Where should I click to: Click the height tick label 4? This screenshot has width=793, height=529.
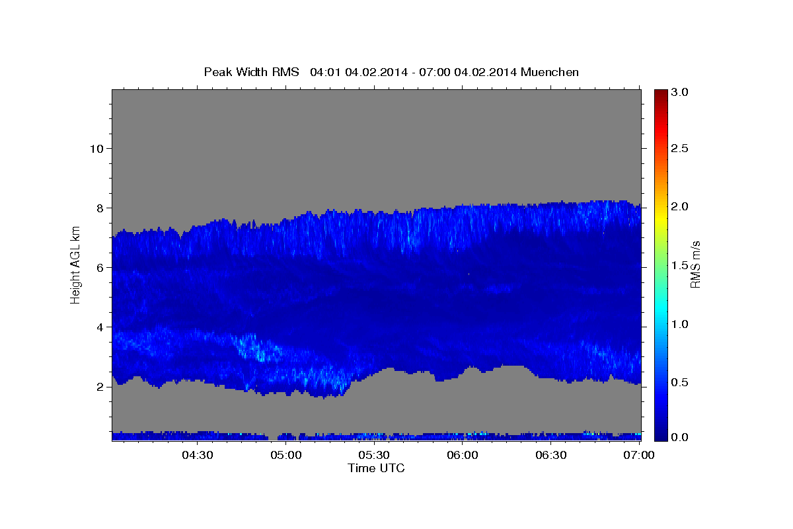[99, 327]
